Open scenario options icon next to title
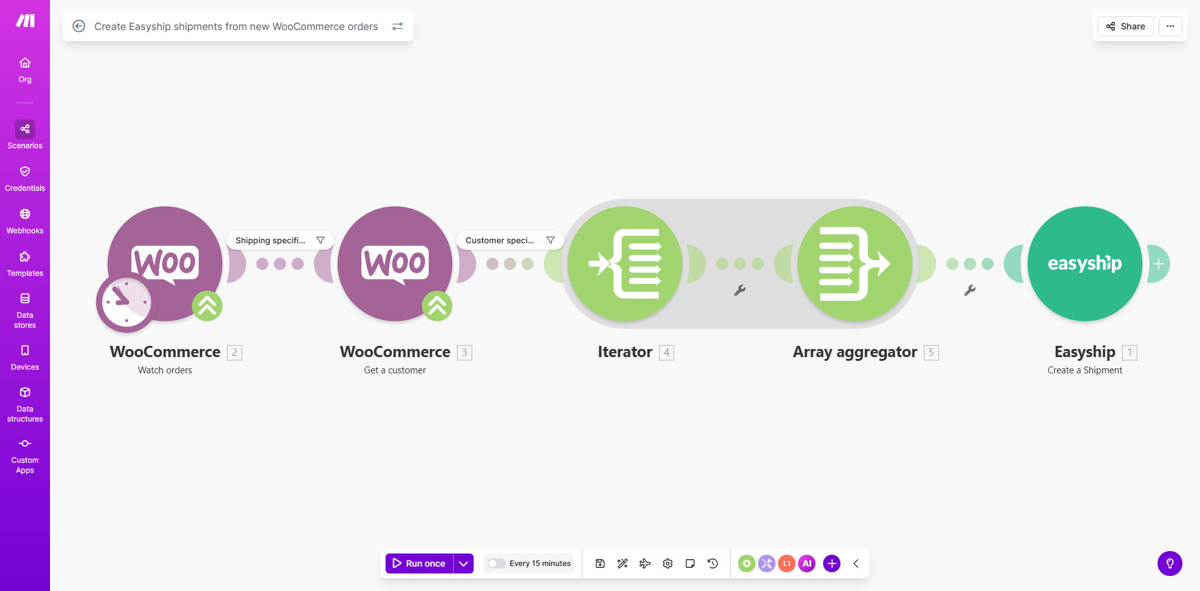The width and height of the screenshot is (1200, 591). (397, 26)
